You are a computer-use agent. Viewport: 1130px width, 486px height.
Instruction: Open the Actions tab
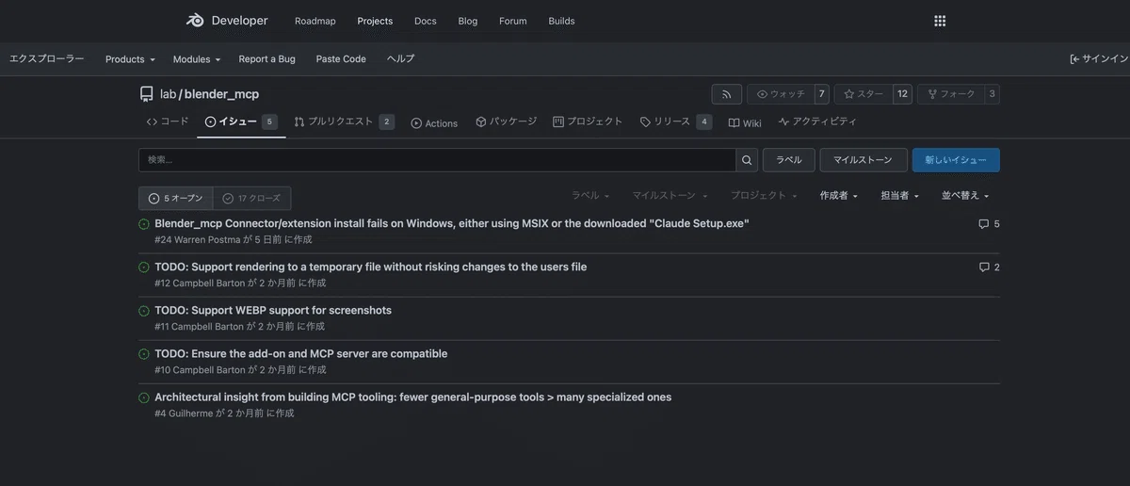tap(434, 122)
